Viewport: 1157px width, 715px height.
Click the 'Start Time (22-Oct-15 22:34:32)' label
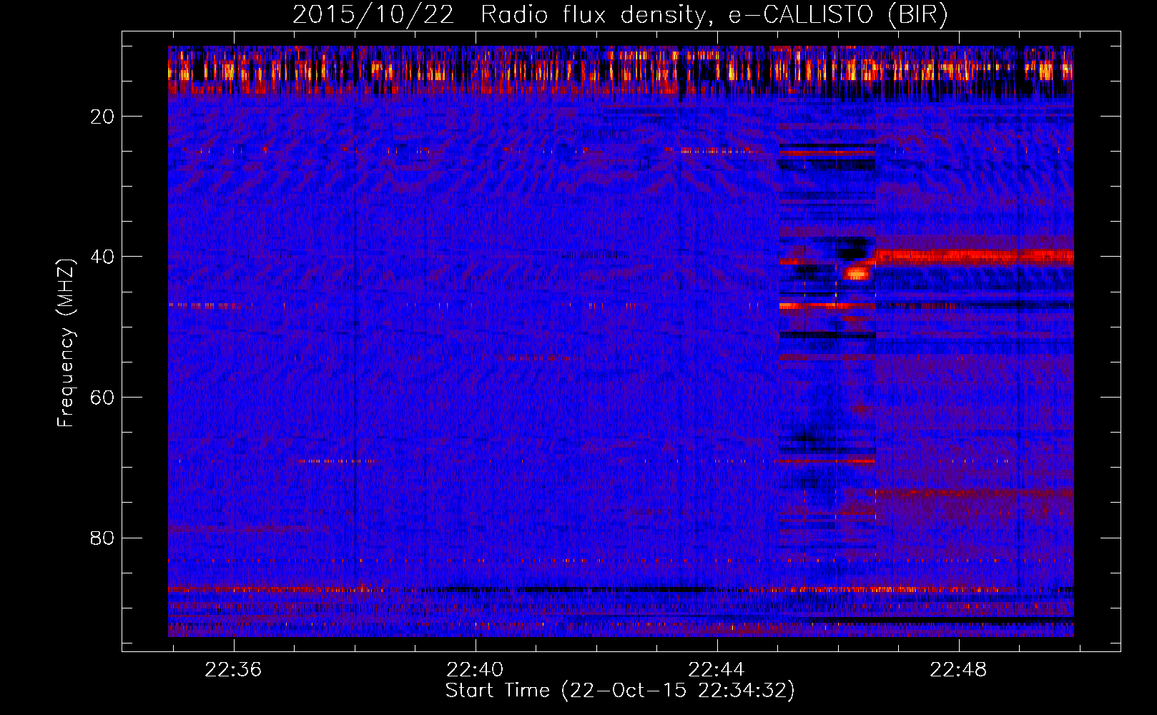[620, 691]
